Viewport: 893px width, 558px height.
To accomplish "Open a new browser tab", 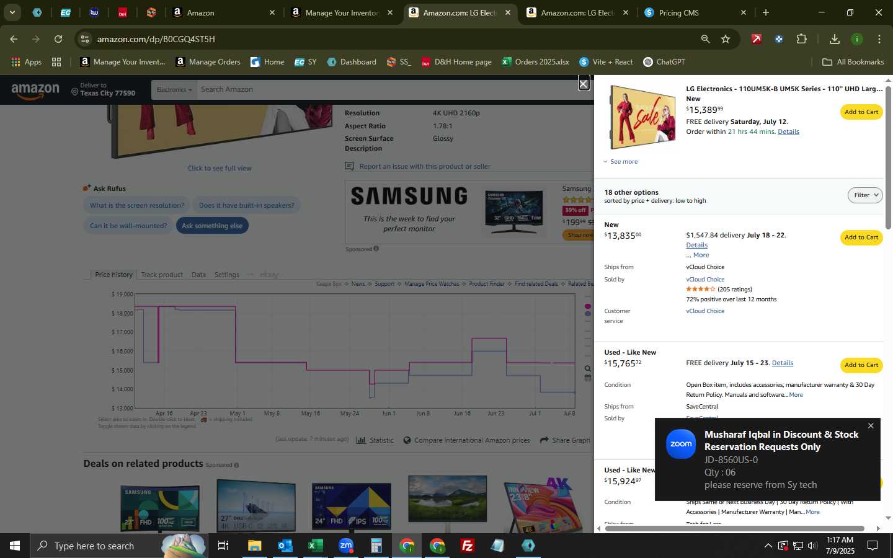I will click(766, 12).
